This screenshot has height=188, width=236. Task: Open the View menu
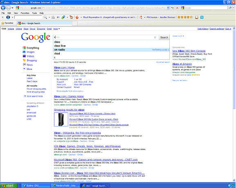[x=16, y=13]
